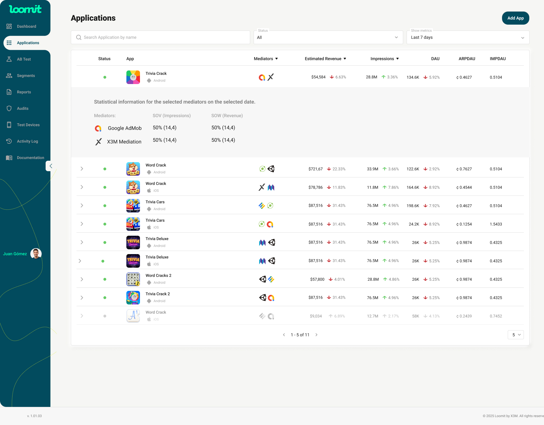Click the striped mediator icon in Trivia Cars Android row
The height and width of the screenshot is (425, 544).
(x=262, y=206)
